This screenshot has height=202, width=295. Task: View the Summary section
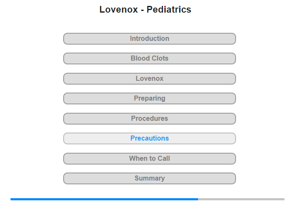(149, 178)
